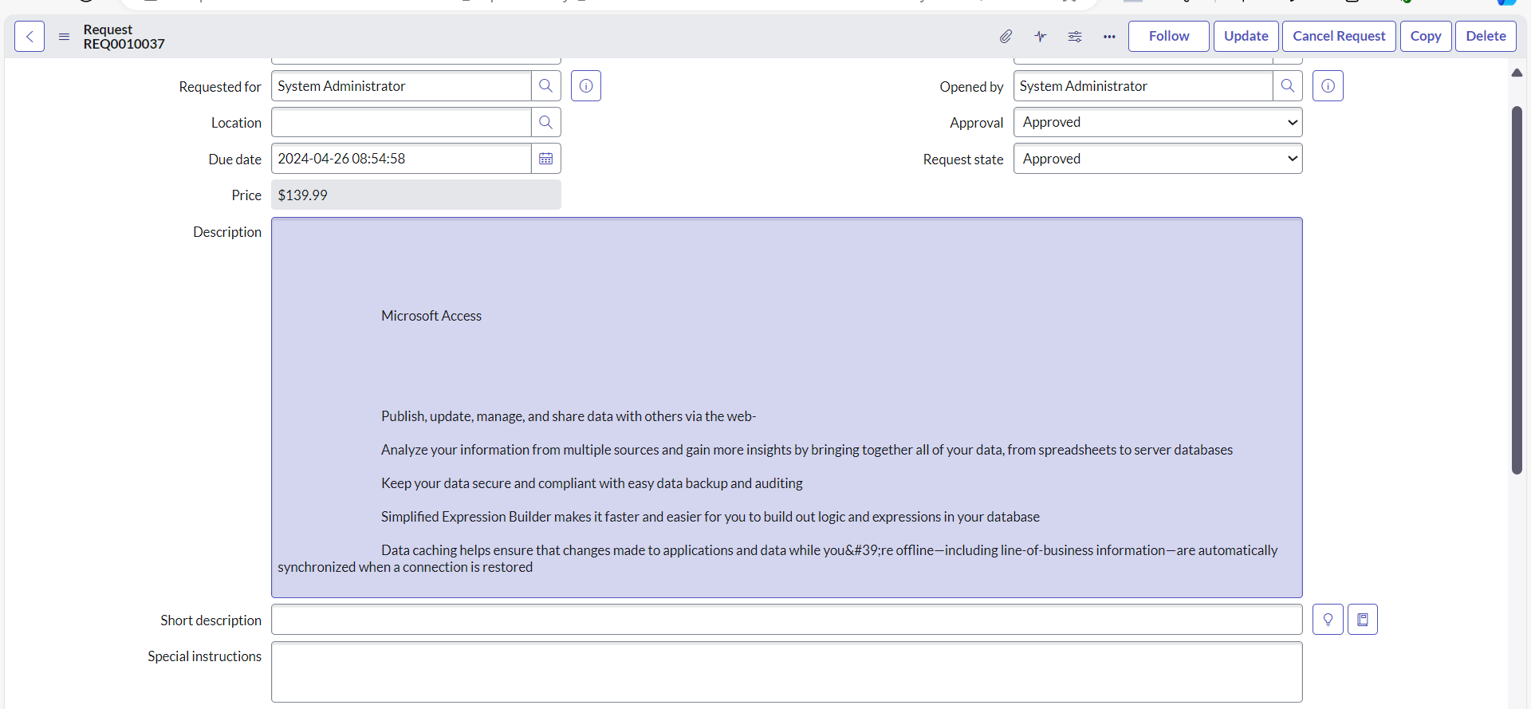Open the more options ellipsis menu
The image size is (1531, 709).
(1109, 37)
